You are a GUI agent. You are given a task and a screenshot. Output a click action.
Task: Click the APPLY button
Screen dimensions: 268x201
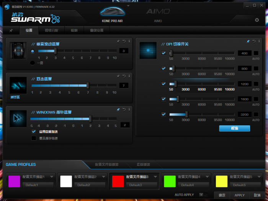(x=239, y=195)
